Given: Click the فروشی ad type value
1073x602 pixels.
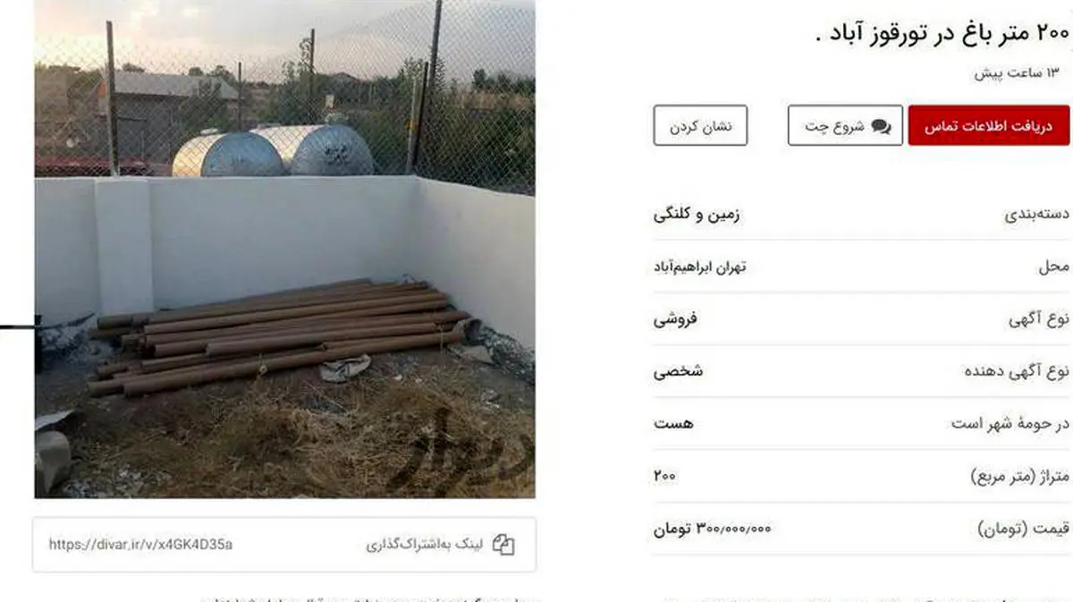Looking at the screenshot, I should coord(675,318).
